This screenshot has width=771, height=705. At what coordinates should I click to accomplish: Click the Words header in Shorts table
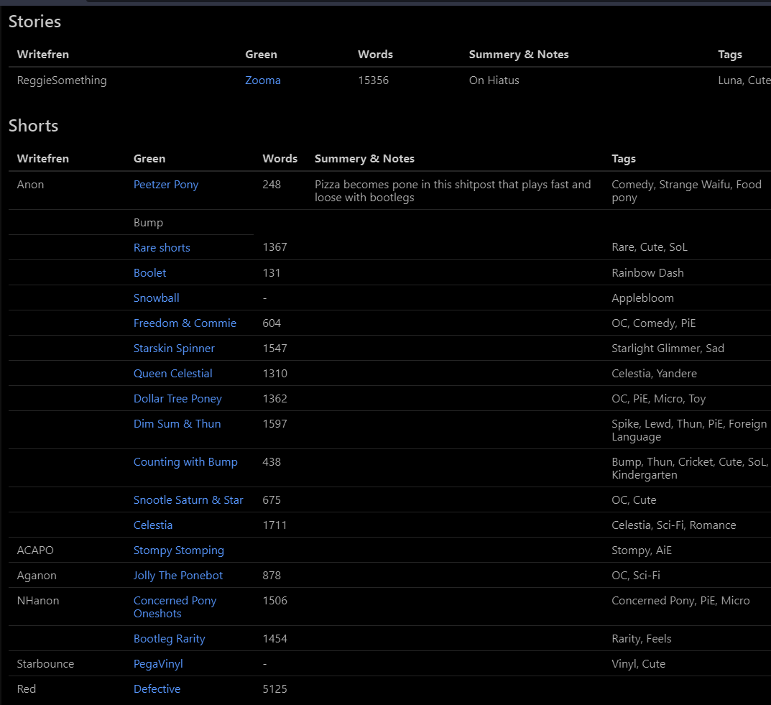pyautogui.click(x=280, y=158)
